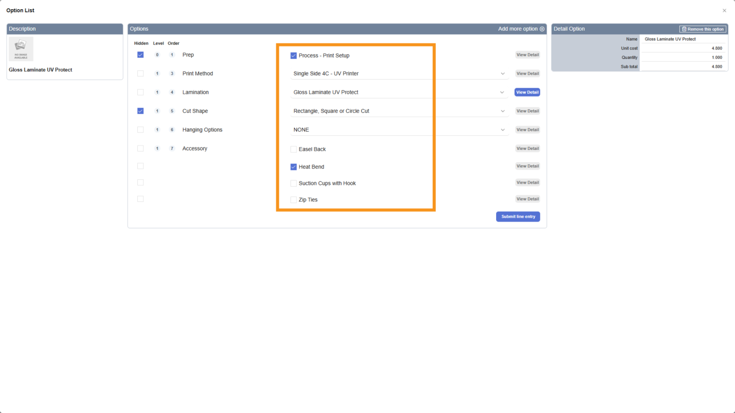View Detail for Heat Bend row
735x413 pixels.
pos(527,166)
